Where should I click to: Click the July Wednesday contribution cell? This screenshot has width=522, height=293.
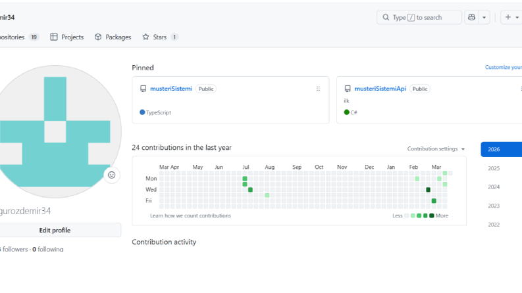[250, 190]
